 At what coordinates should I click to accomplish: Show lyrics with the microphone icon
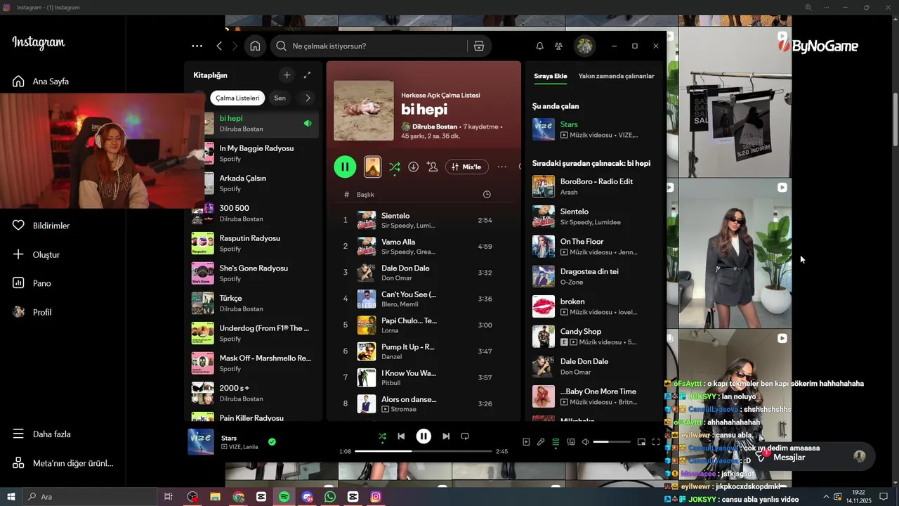click(541, 442)
